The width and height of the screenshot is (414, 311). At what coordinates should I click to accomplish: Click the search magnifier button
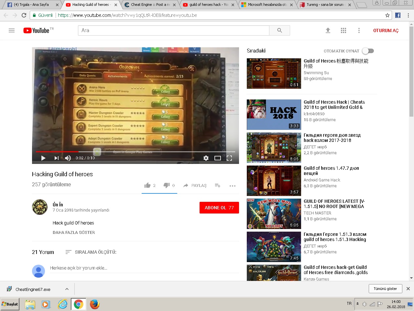point(279,30)
